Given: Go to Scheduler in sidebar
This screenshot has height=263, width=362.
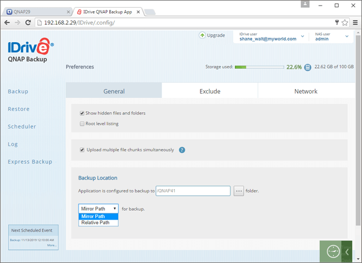Looking at the screenshot, I should point(22,126).
